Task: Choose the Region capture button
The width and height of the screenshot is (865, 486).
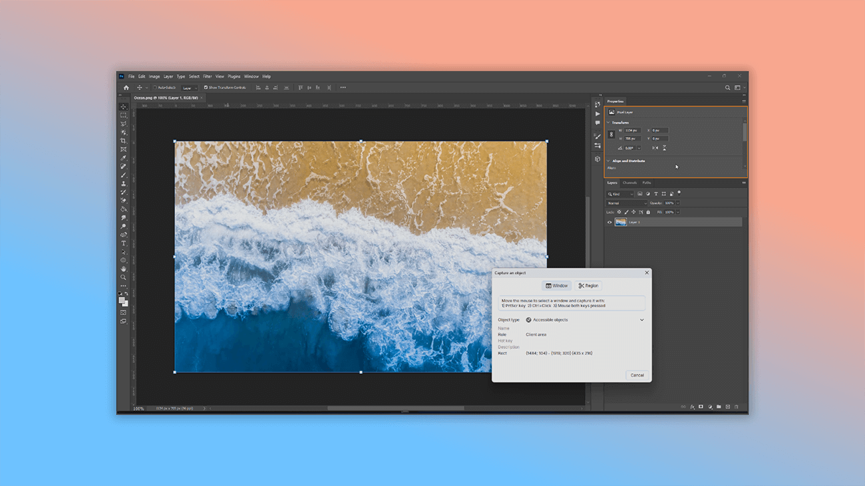Action: [588, 285]
